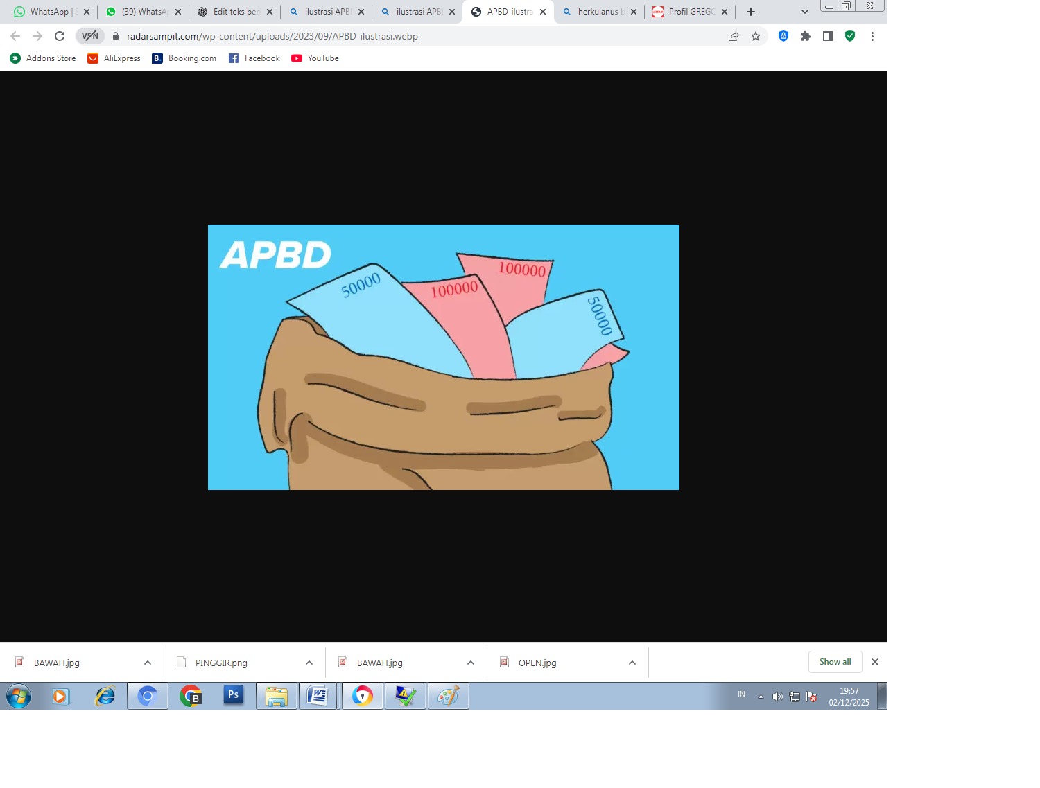Screen dimensions: 1040x788
Task: Launch Internet Explorer from the taskbar
Action: click(x=105, y=696)
